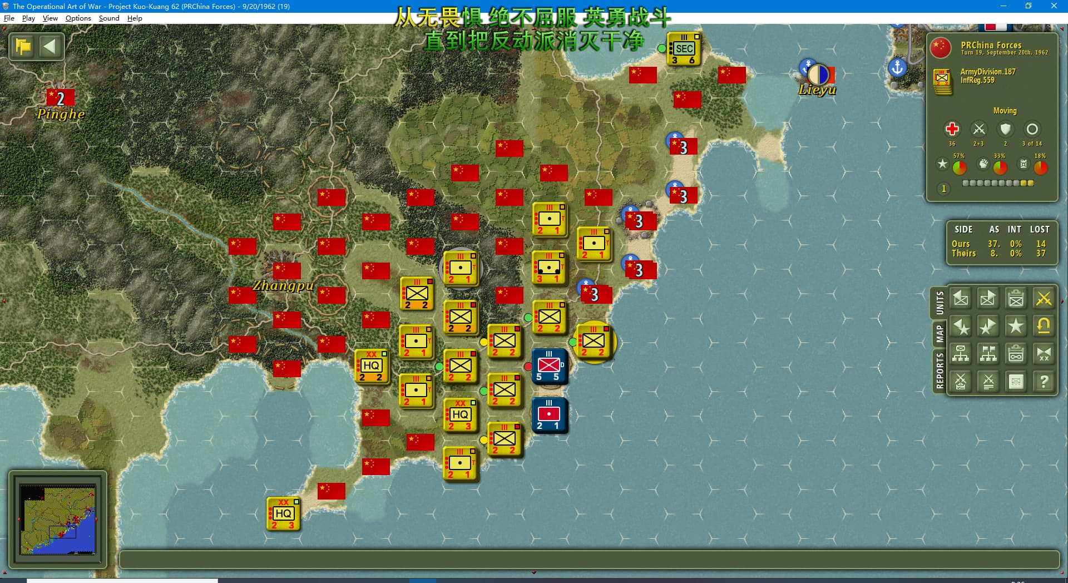1068x583 pixels.
Task: Click the bowtie XX division button
Action: (x=1044, y=354)
